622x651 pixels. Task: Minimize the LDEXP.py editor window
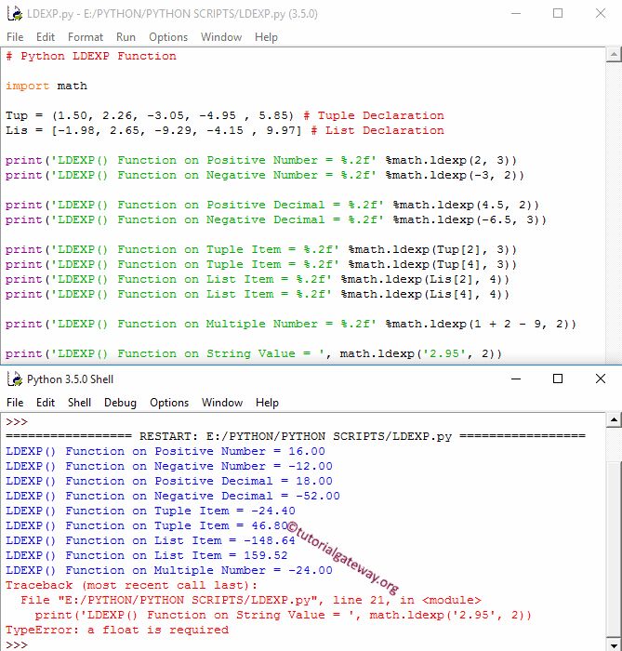[x=516, y=14]
